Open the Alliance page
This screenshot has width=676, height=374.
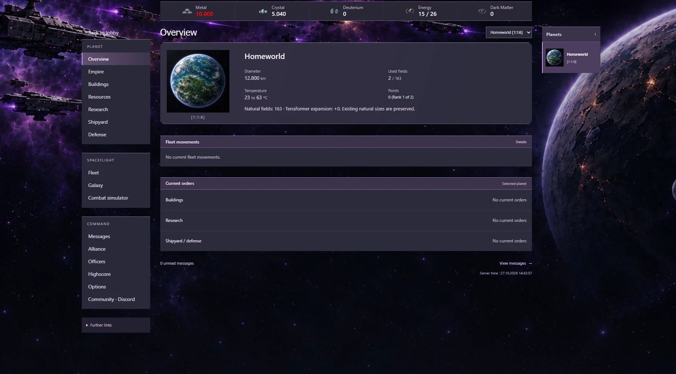pos(116,249)
